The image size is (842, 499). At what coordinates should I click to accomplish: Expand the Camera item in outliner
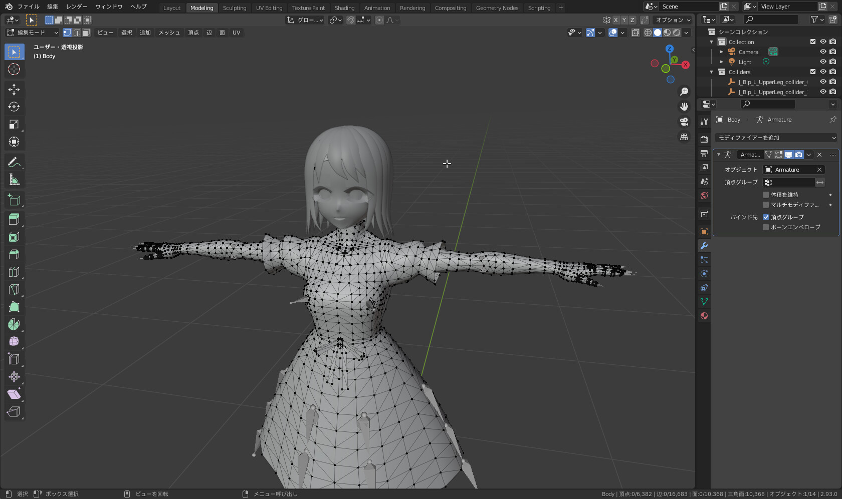(722, 52)
